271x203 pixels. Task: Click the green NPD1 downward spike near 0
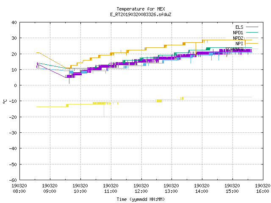pyautogui.click(x=69, y=76)
